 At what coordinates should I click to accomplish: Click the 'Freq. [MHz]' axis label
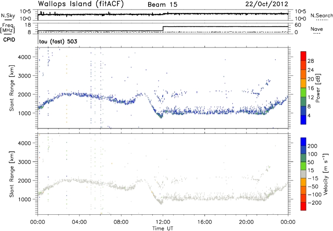click(x=7, y=28)
